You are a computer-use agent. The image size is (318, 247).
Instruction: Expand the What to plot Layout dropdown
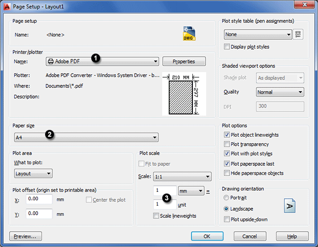click(x=33, y=173)
